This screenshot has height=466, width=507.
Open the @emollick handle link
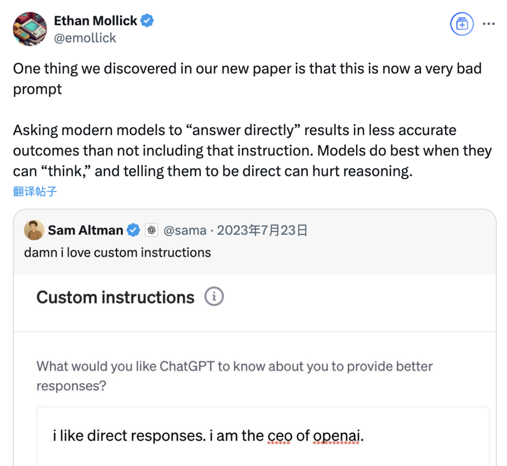tap(84, 38)
